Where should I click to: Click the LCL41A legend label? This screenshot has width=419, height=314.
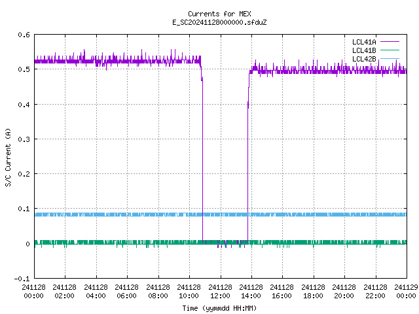click(364, 42)
